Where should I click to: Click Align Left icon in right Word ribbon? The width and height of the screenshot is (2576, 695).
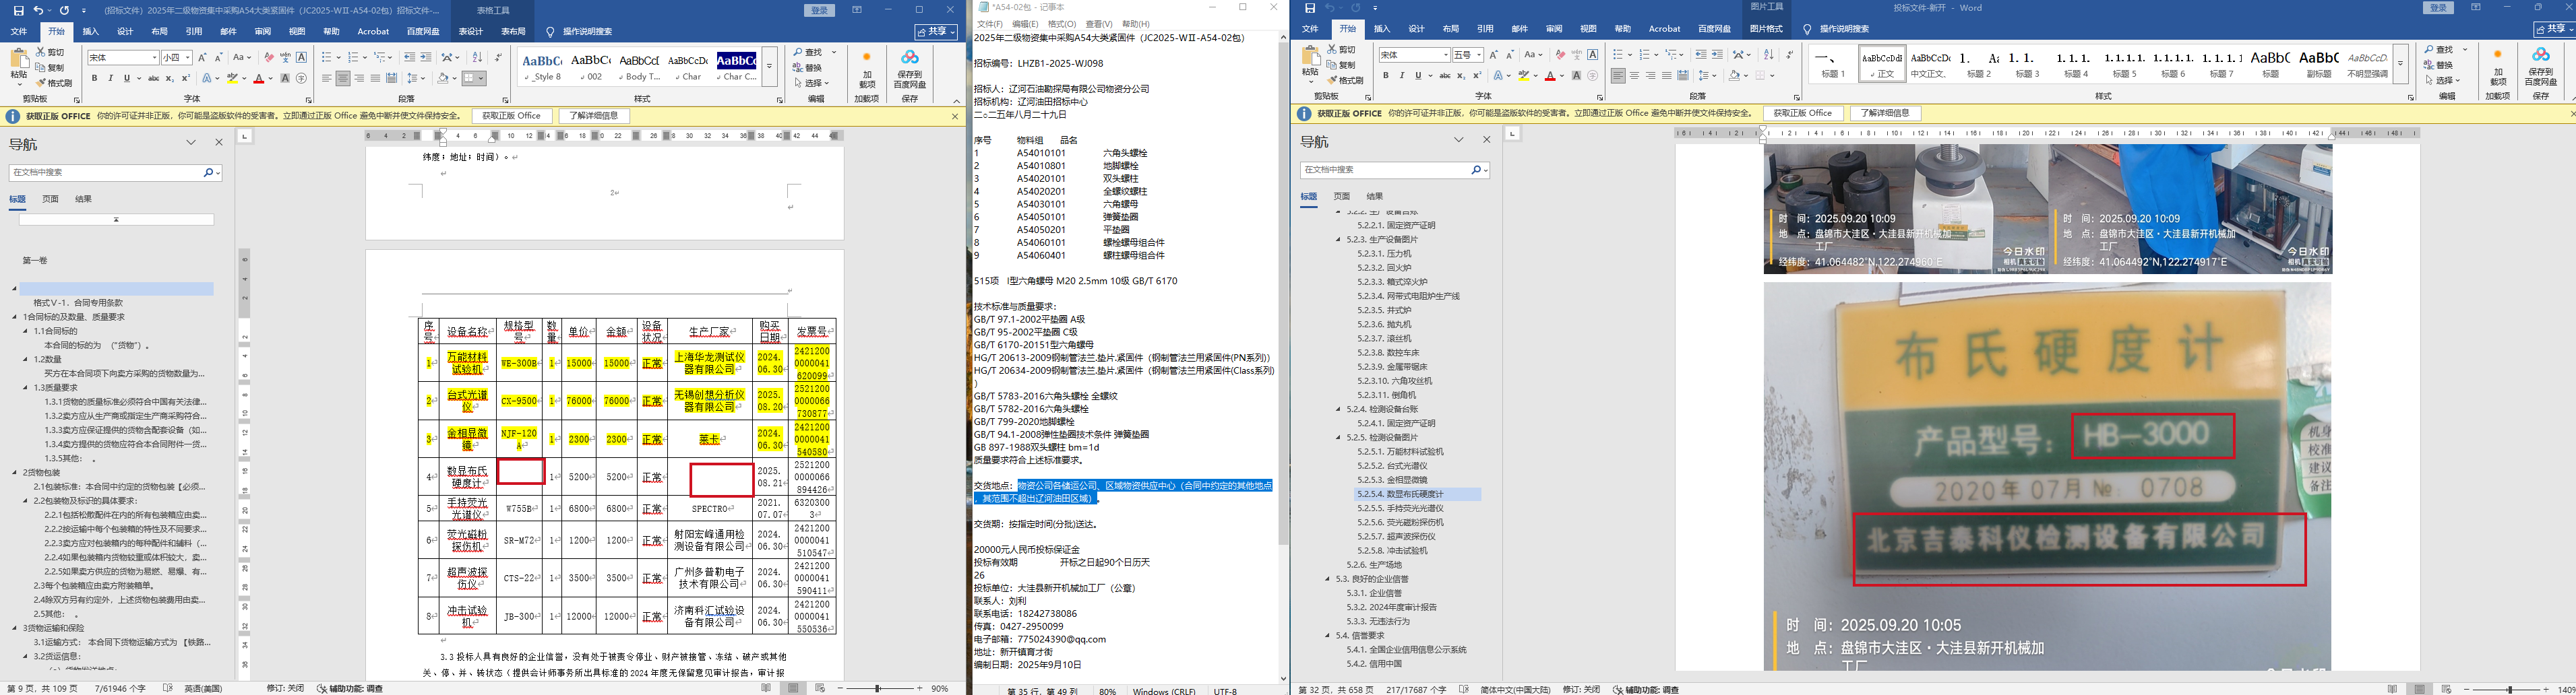click(x=1618, y=76)
